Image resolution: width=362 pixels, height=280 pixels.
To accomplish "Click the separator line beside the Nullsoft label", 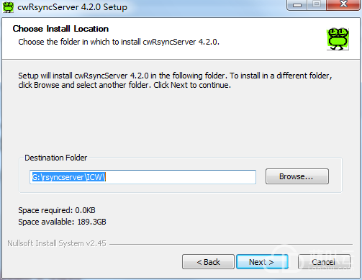I will [231, 244].
